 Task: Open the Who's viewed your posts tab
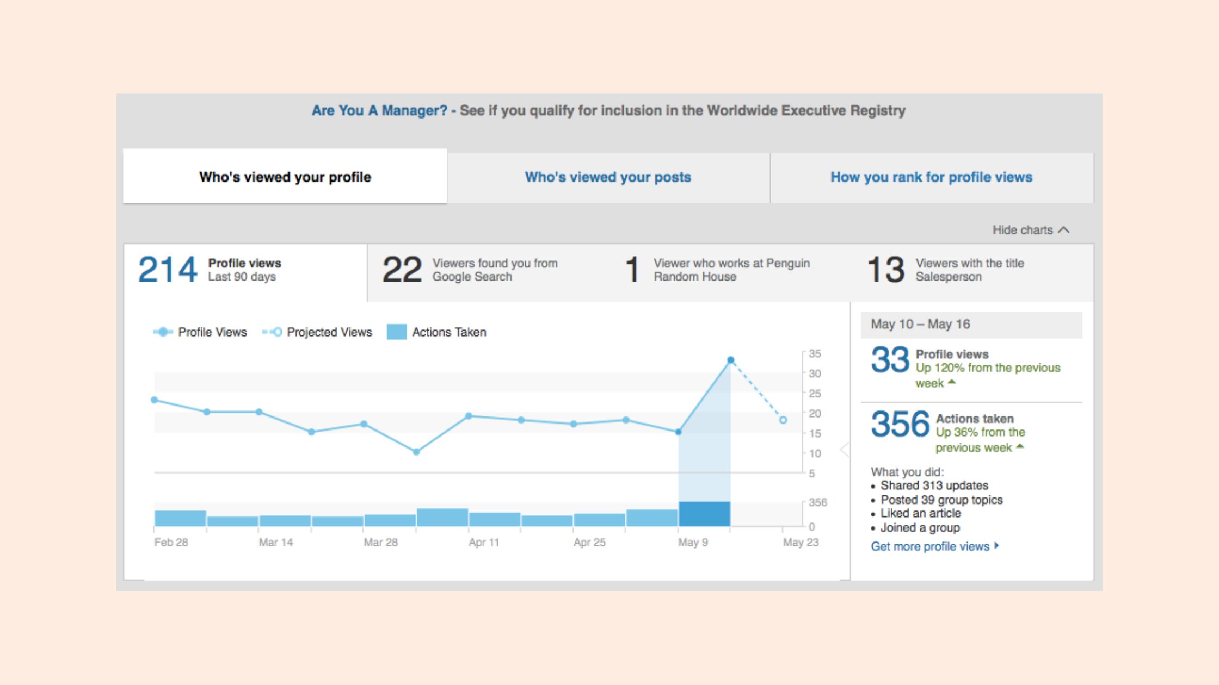608,177
